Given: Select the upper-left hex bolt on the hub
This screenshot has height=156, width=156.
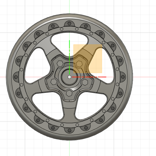Looking at the screenshot, I should 60,63.
